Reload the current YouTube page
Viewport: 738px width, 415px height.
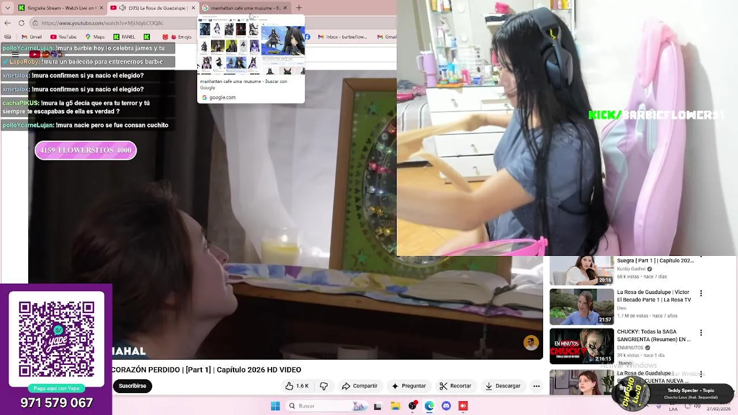tap(21, 23)
